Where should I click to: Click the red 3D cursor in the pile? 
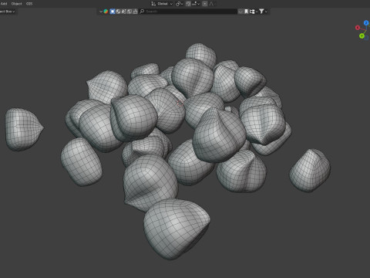click(x=180, y=103)
